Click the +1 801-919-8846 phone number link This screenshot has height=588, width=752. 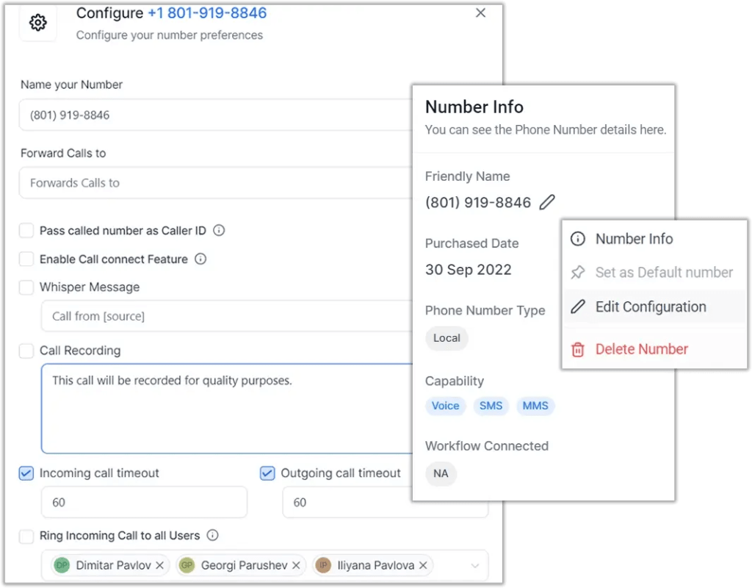click(x=206, y=13)
